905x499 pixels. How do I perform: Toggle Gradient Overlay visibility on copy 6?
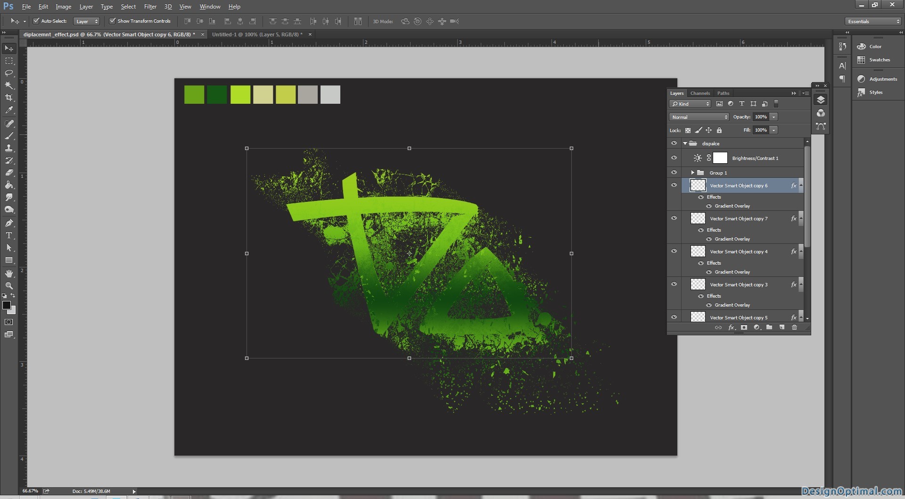[x=709, y=206]
